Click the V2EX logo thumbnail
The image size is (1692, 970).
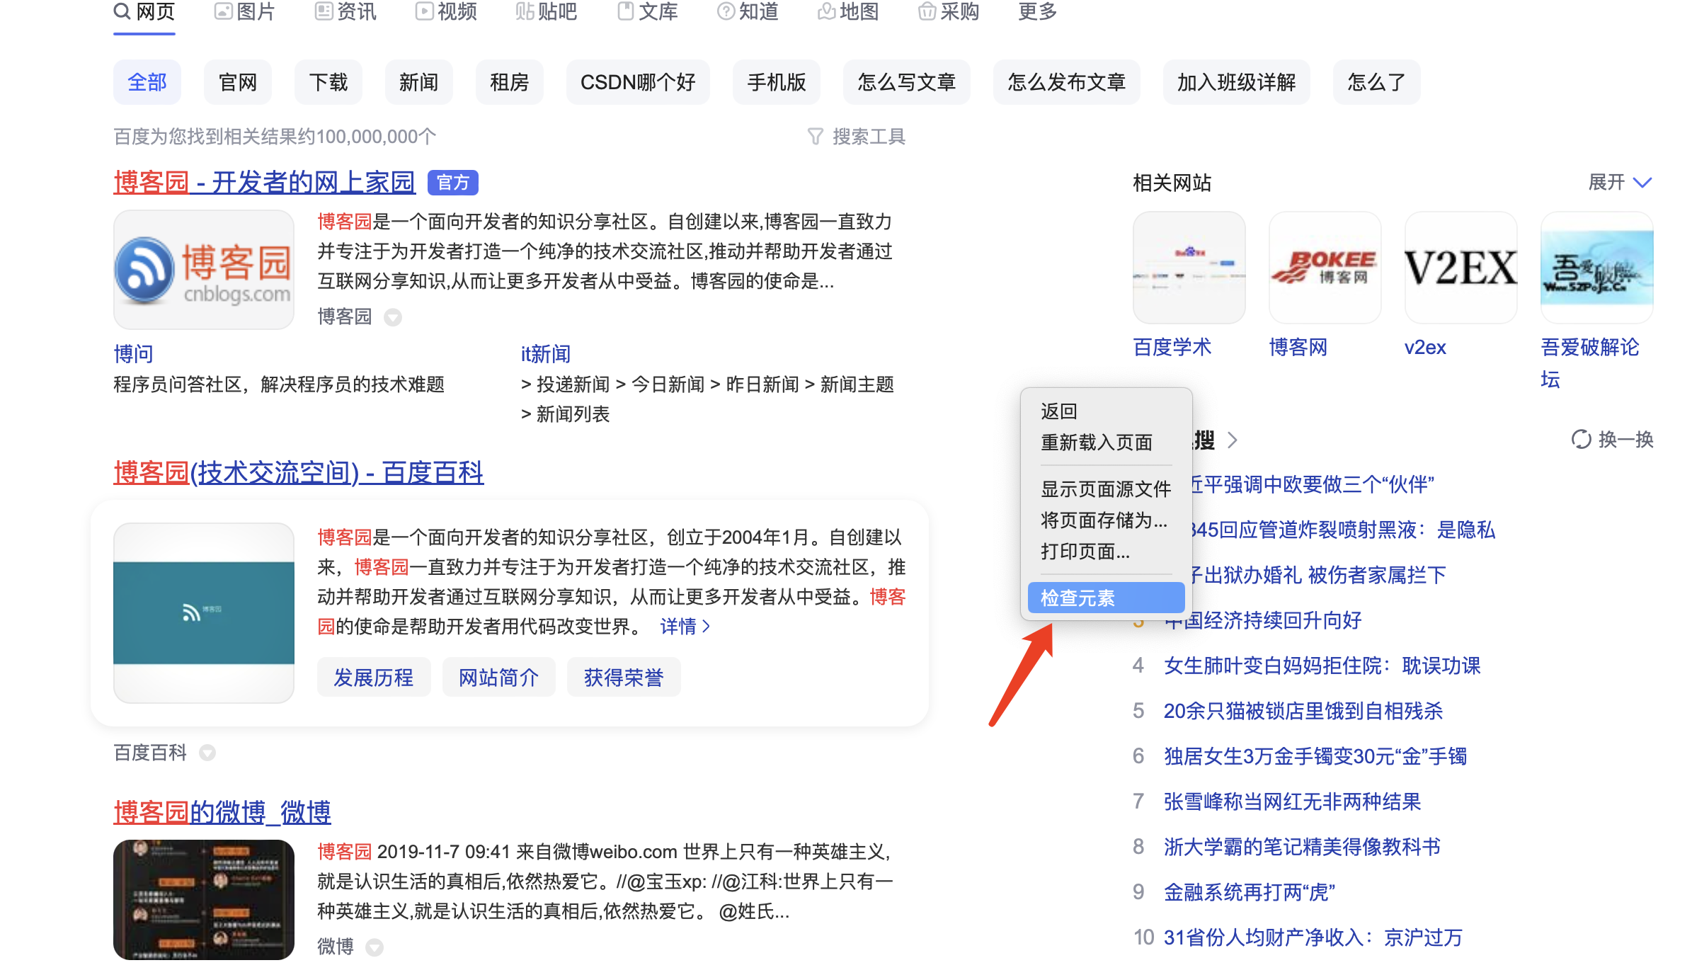(x=1461, y=268)
